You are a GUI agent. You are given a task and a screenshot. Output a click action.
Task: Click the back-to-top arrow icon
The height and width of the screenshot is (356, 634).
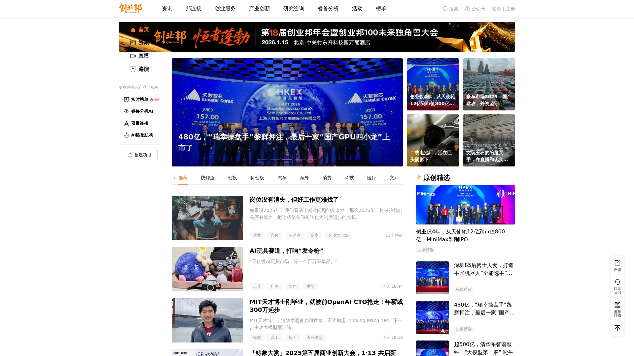[617, 328]
